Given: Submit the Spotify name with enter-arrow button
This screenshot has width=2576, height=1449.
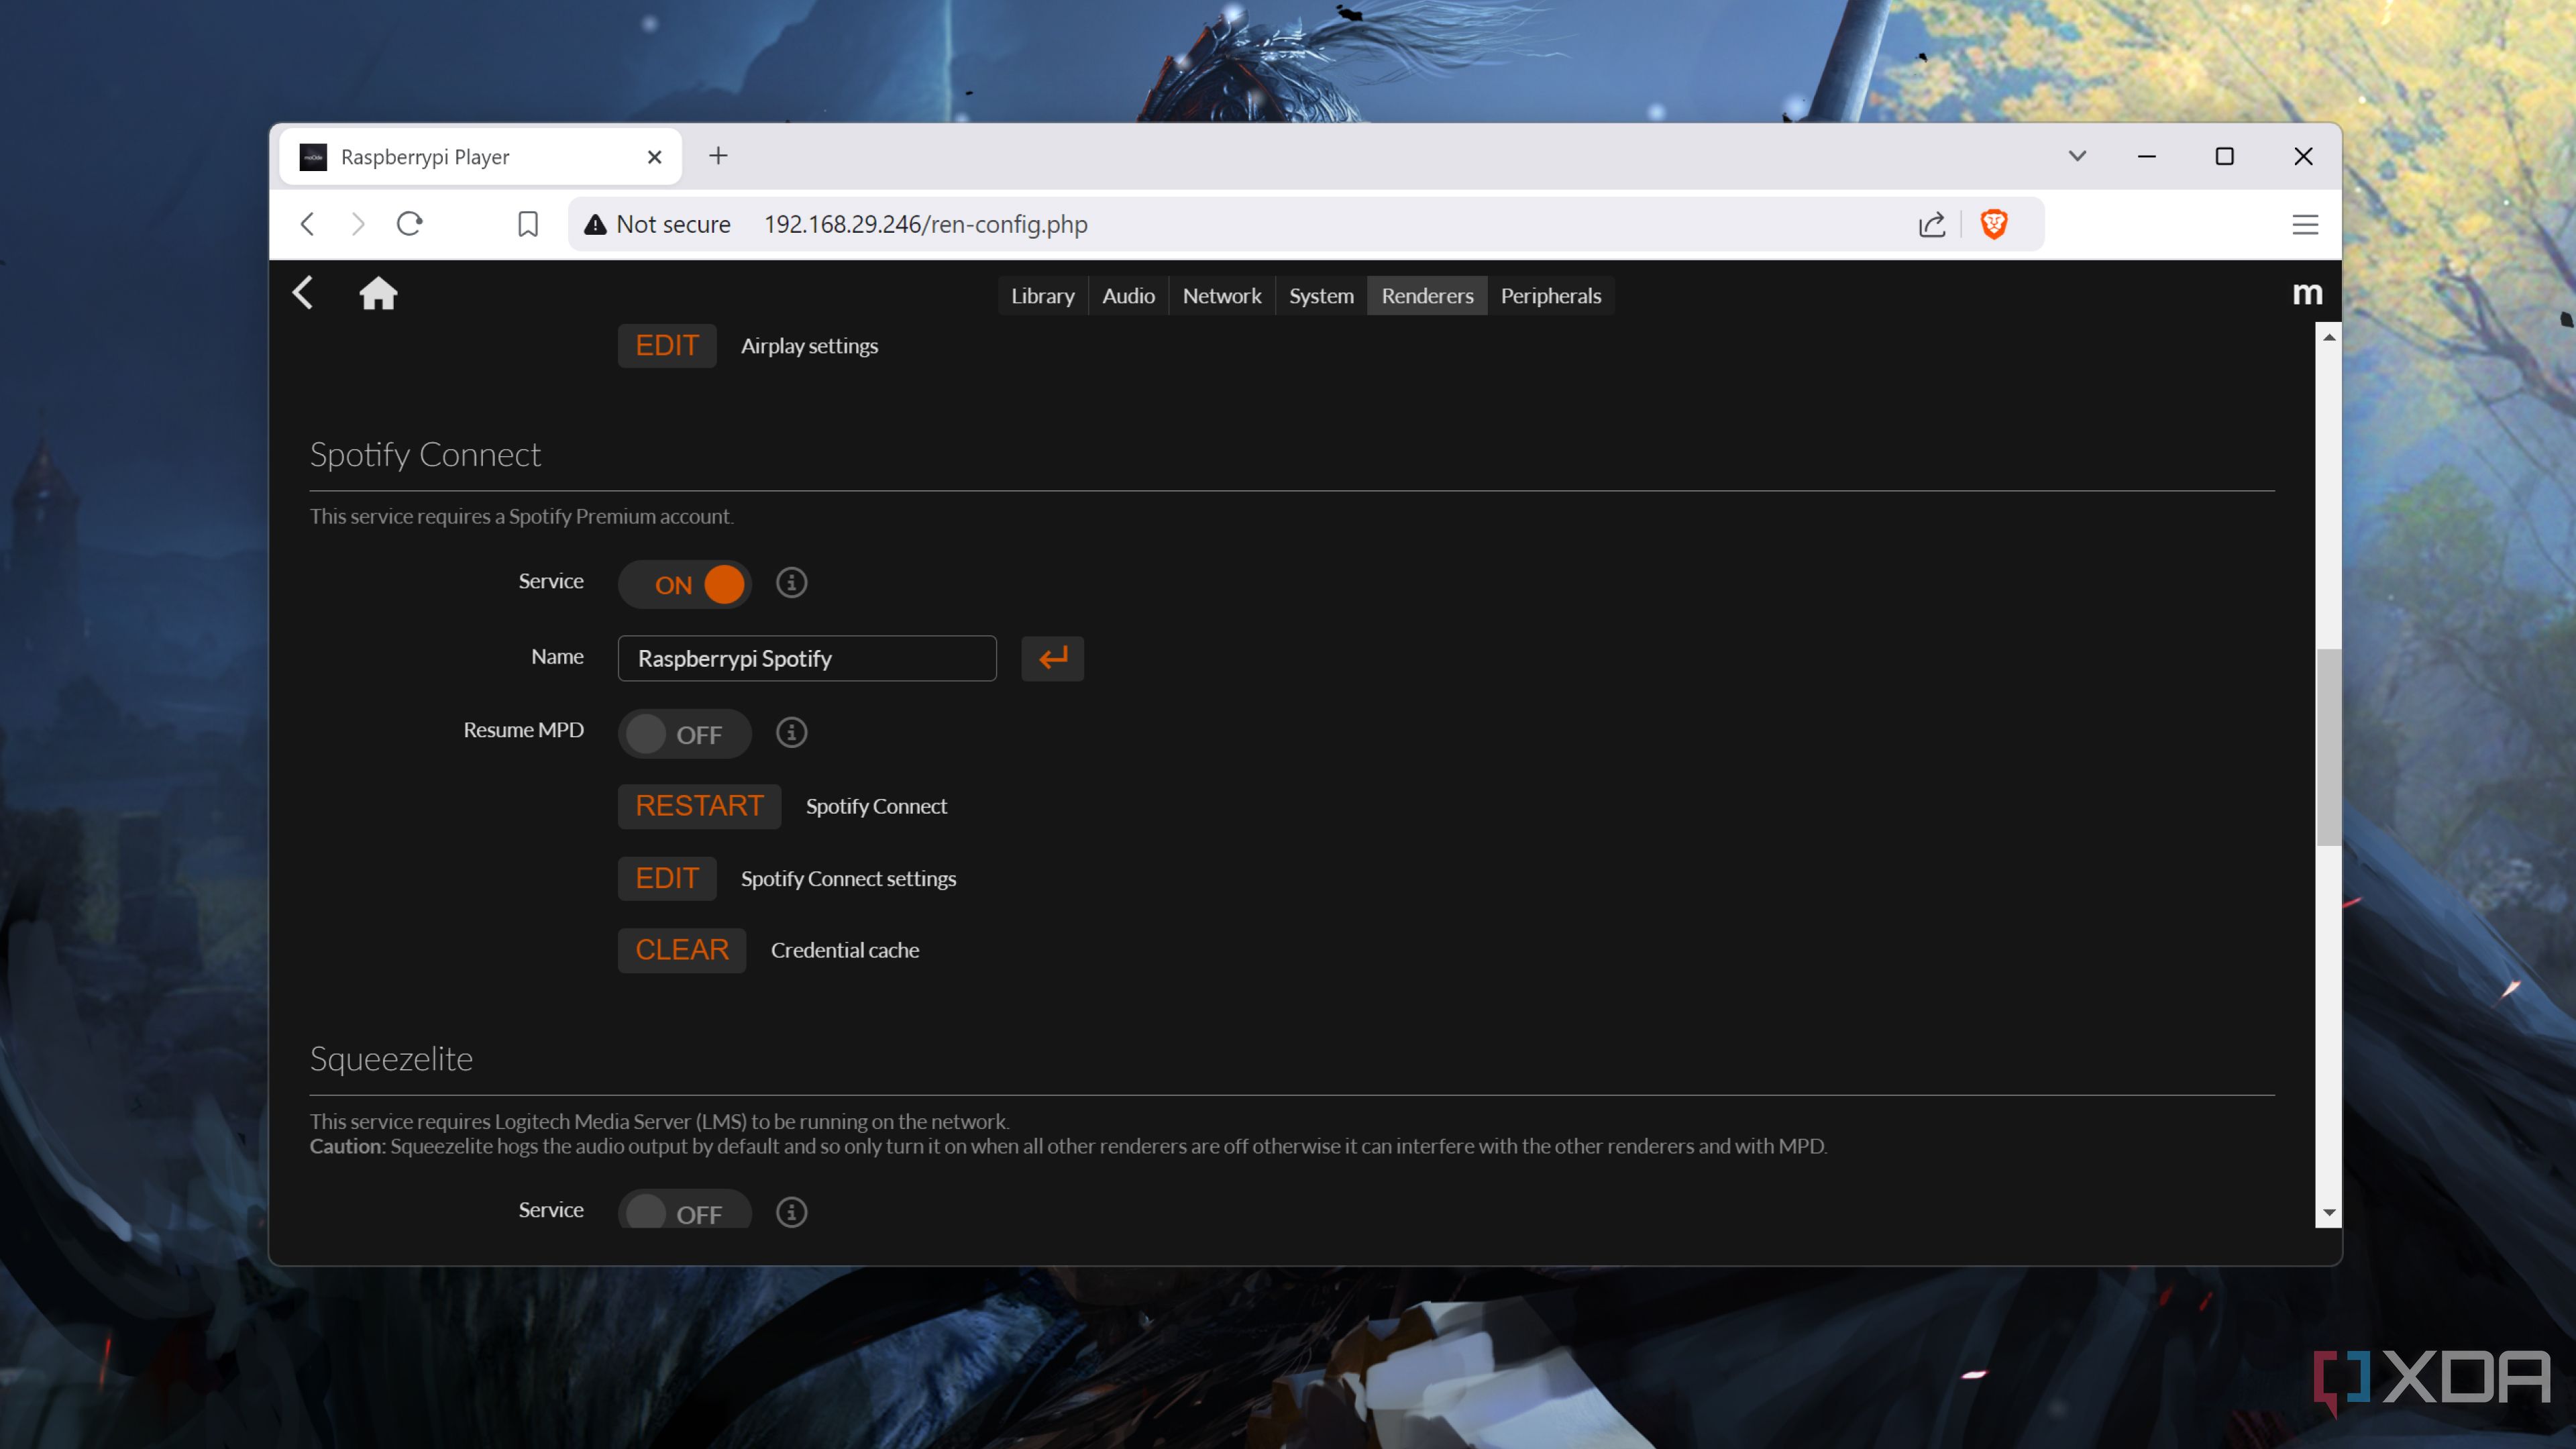Looking at the screenshot, I should pyautogui.click(x=1052, y=658).
